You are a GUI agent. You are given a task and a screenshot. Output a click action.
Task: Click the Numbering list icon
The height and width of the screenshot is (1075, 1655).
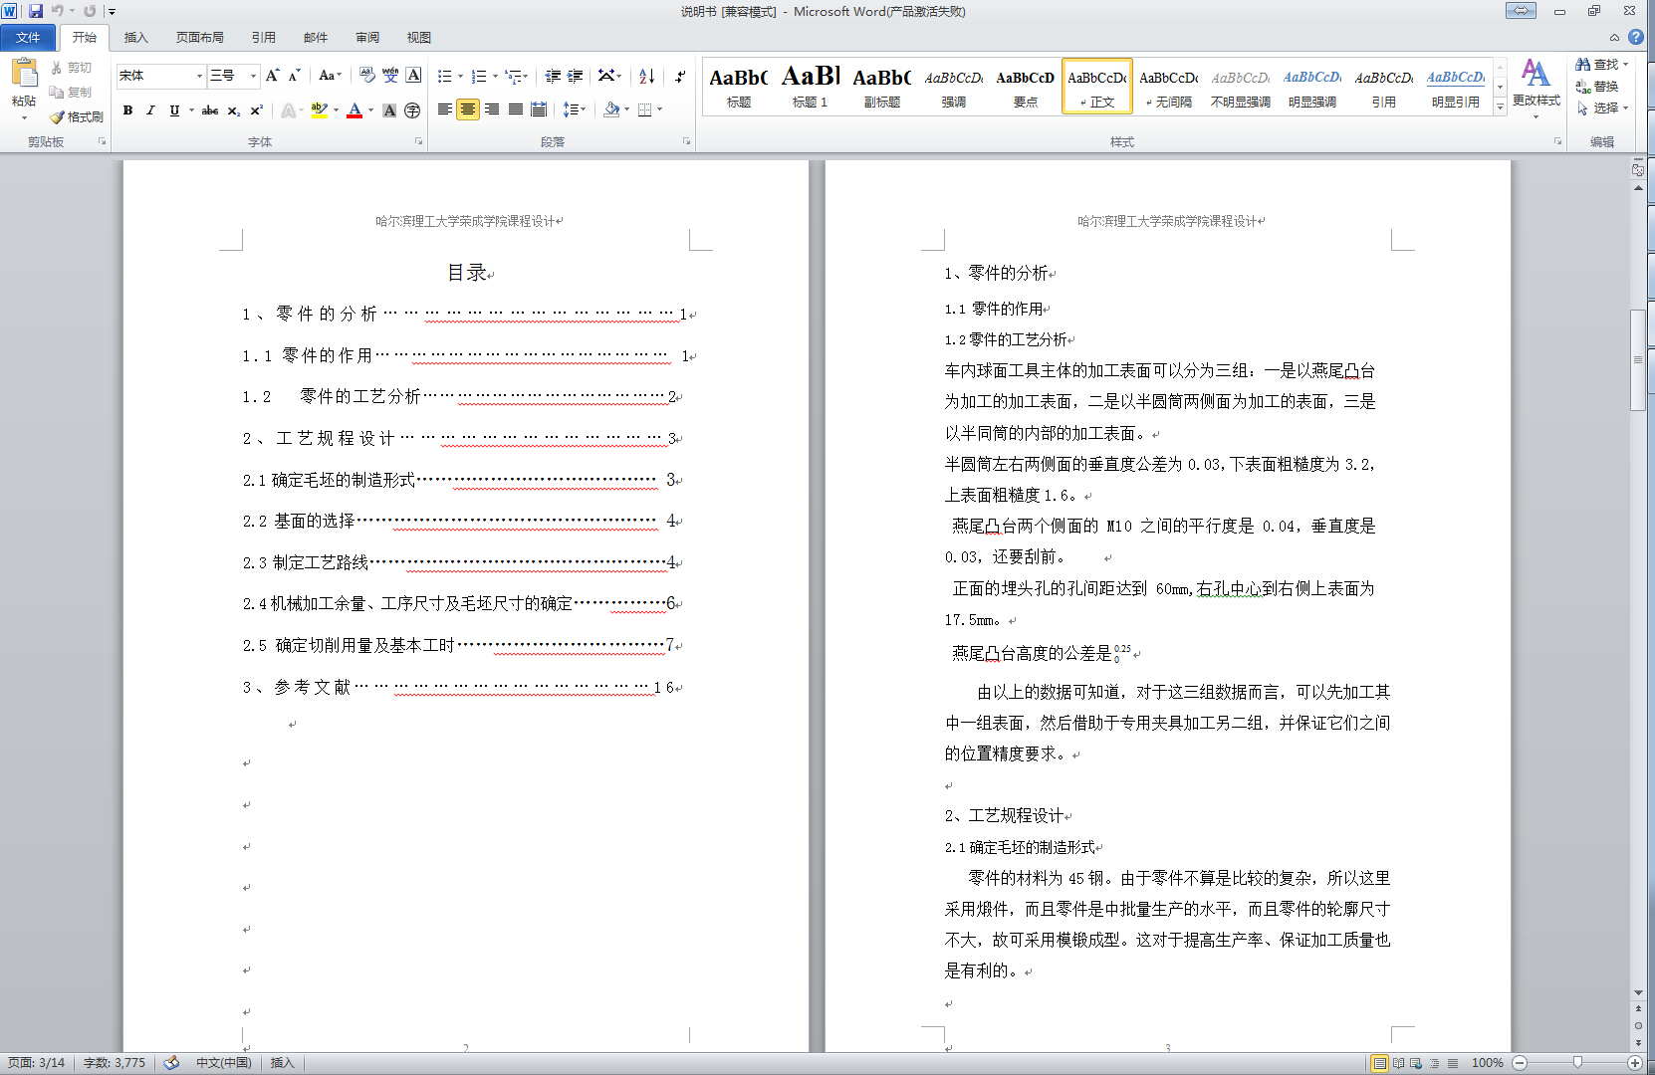coord(479,76)
